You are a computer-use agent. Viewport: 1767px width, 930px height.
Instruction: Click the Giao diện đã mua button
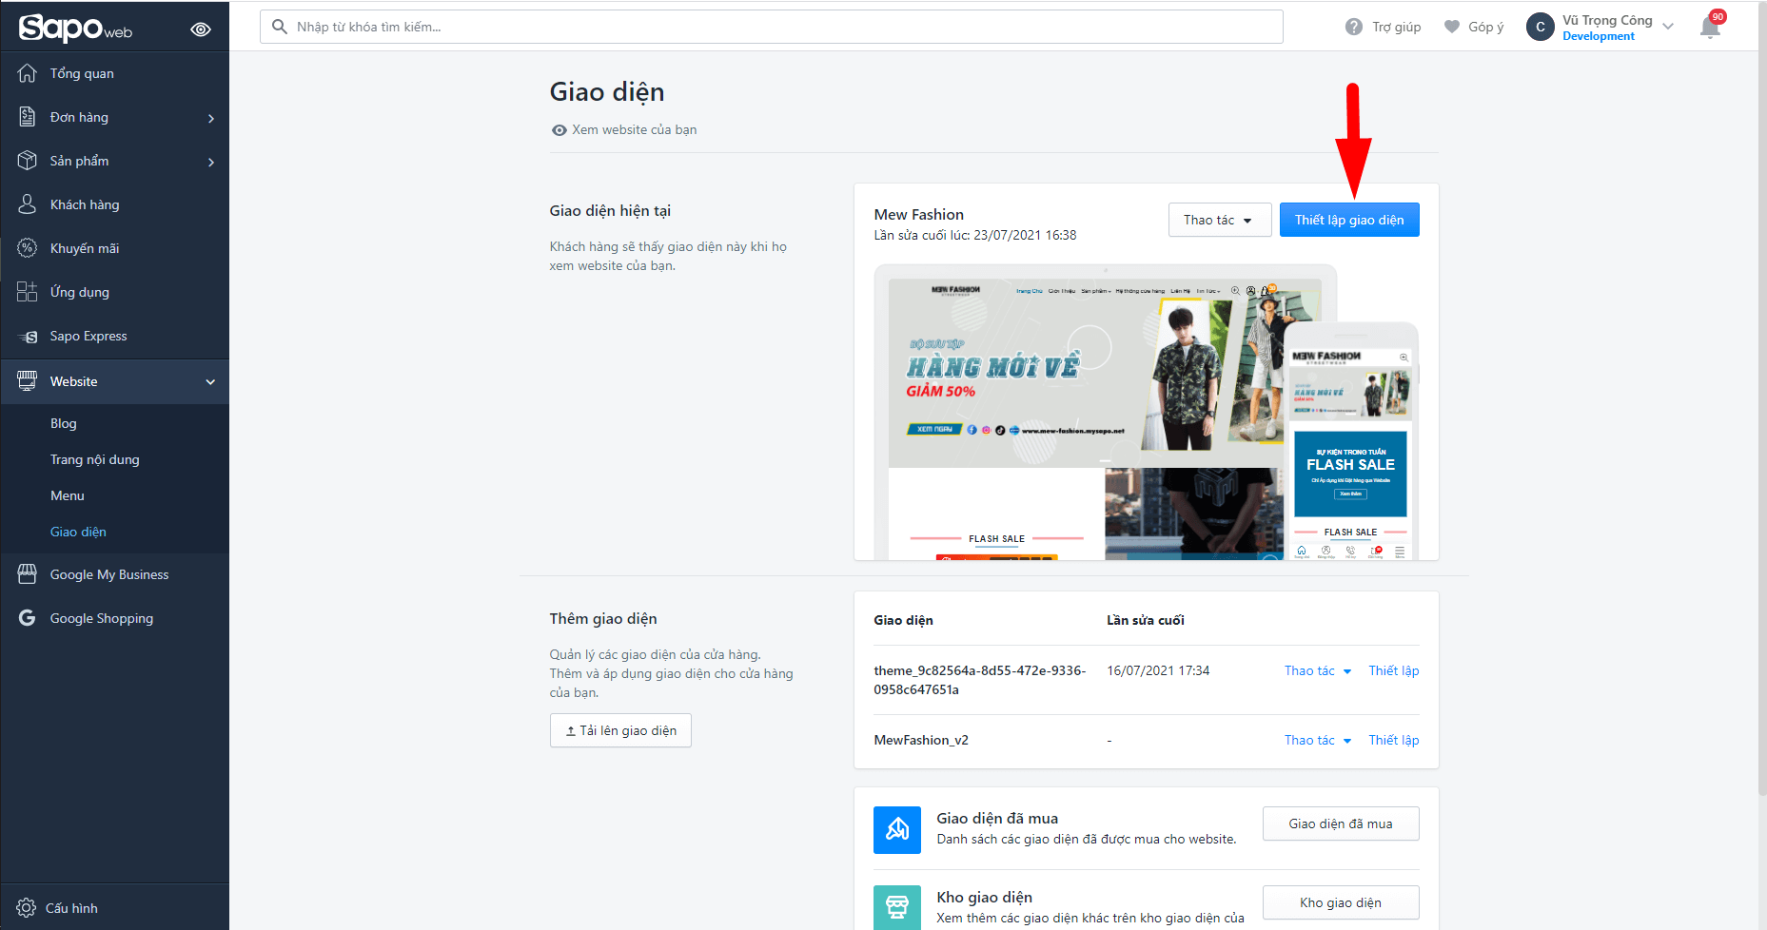tap(1341, 823)
